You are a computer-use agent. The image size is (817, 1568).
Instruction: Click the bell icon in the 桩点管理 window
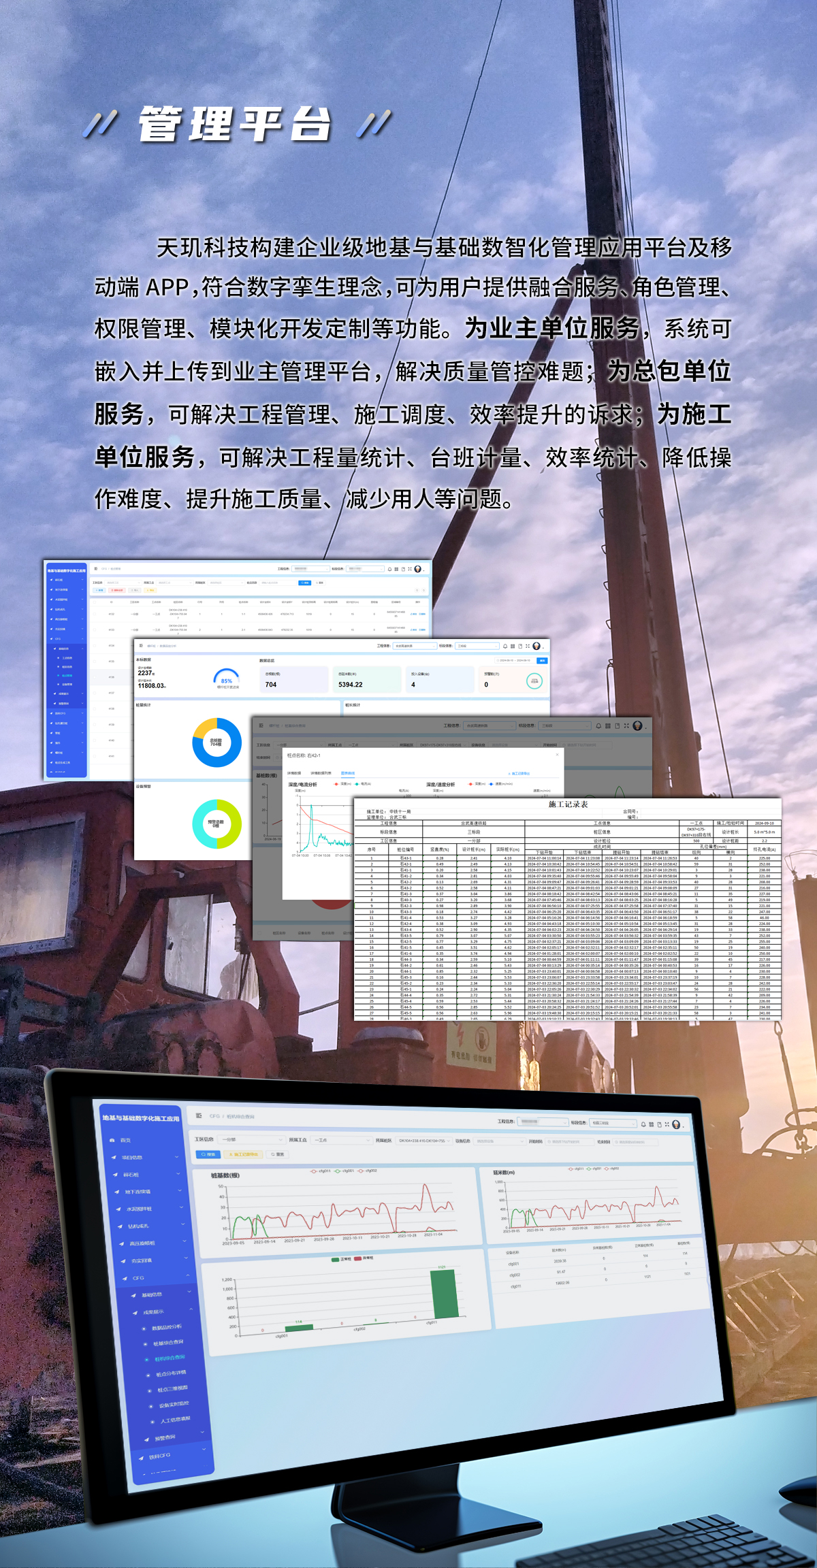389,569
